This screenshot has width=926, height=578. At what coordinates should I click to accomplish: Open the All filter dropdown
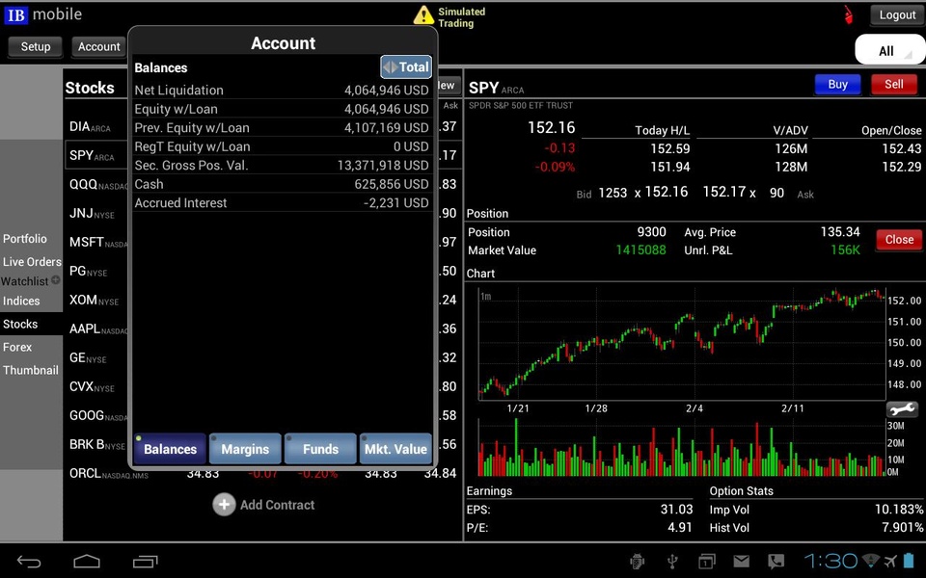point(890,50)
